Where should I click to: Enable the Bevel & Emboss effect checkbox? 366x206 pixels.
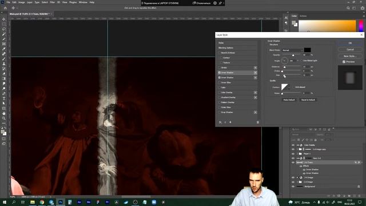pos(220,53)
